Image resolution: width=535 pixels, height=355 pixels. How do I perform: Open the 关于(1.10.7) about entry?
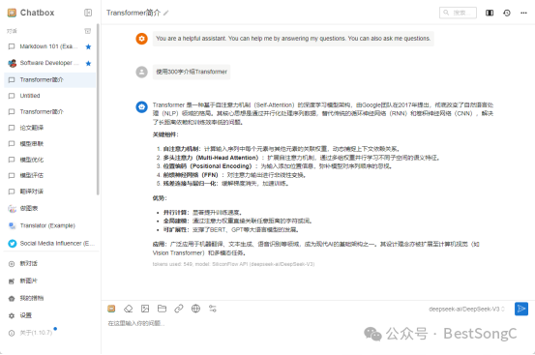point(49,333)
